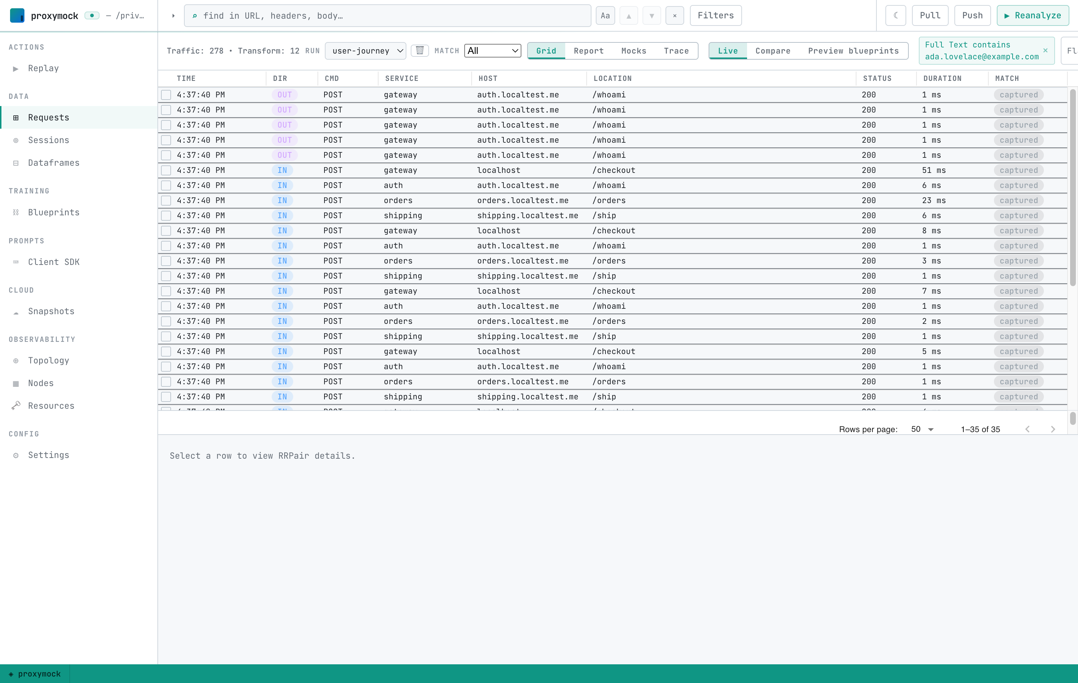Open Snapshots cloud icon in sidebar
The height and width of the screenshot is (683, 1078).
(x=16, y=312)
